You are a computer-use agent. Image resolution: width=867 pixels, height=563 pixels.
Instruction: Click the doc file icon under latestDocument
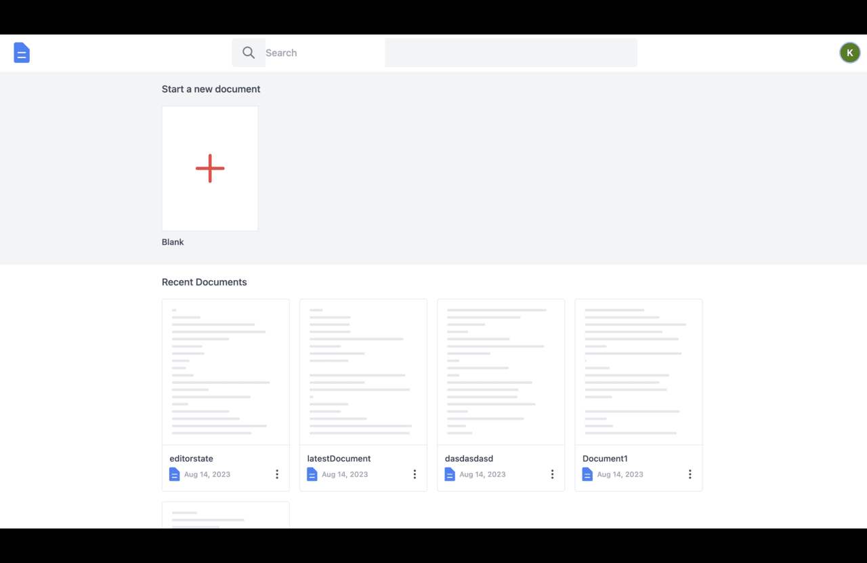[x=312, y=474]
